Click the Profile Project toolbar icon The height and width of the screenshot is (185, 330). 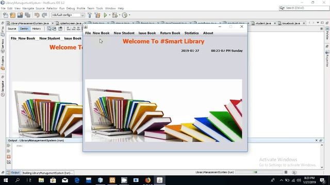tap(125, 15)
